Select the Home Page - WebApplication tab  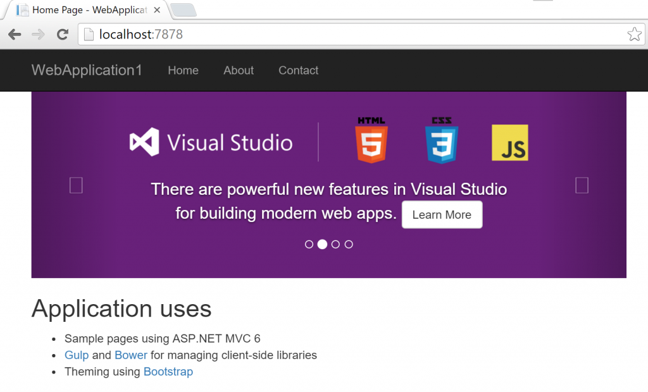click(87, 10)
